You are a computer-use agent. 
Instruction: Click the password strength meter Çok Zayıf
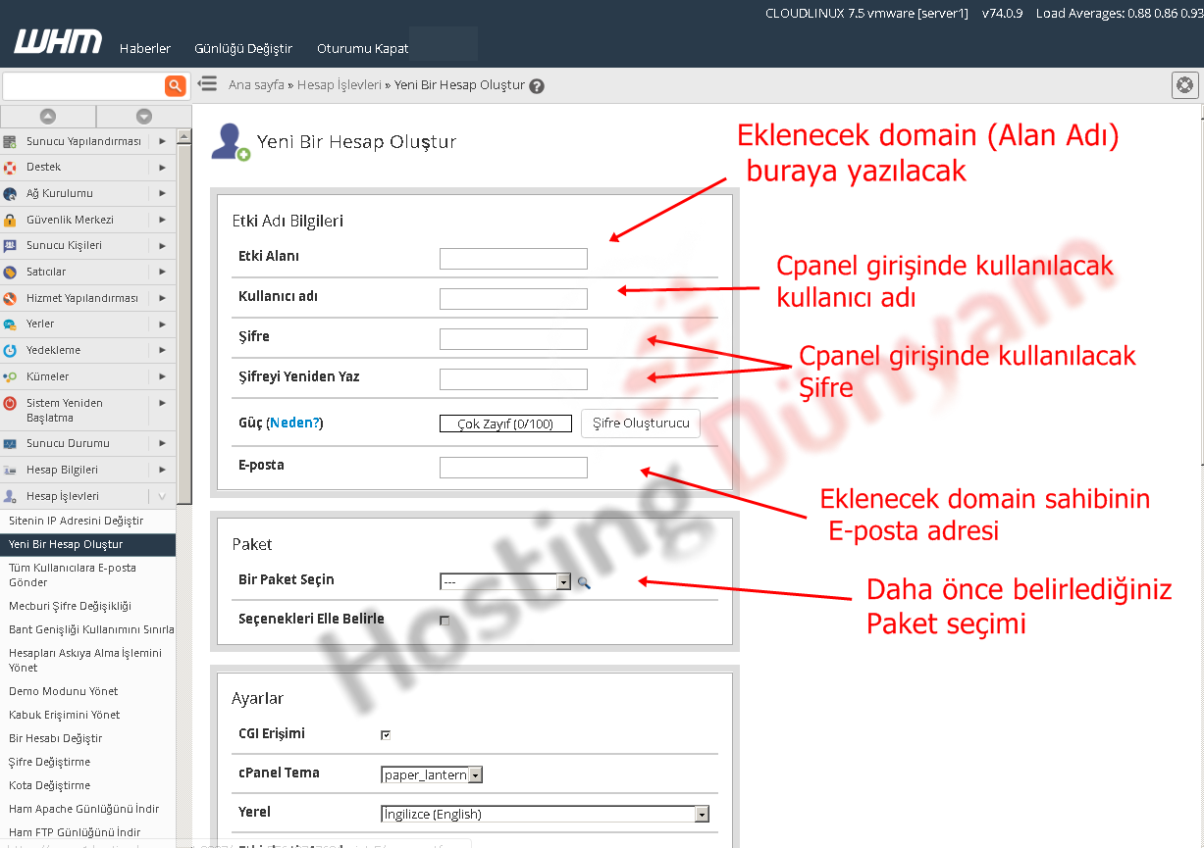[505, 424]
